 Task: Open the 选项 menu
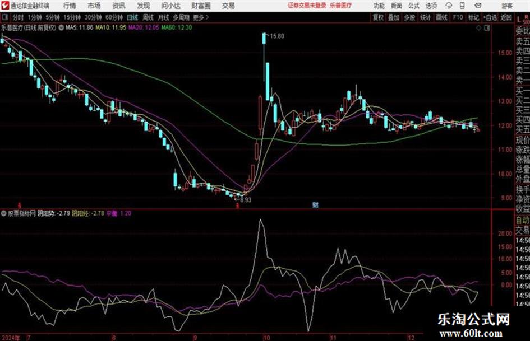(x=431, y=6)
